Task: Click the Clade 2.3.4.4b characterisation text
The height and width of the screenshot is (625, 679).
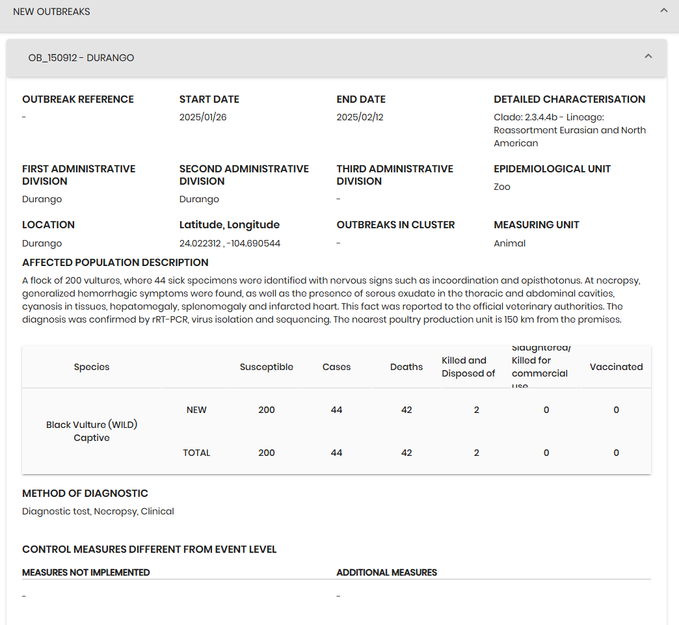Action: [570, 130]
